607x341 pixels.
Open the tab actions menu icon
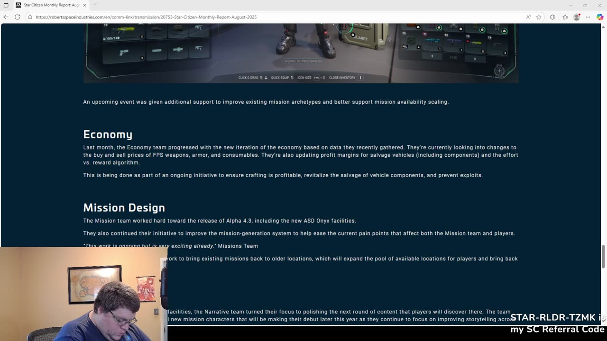point(6,5)
